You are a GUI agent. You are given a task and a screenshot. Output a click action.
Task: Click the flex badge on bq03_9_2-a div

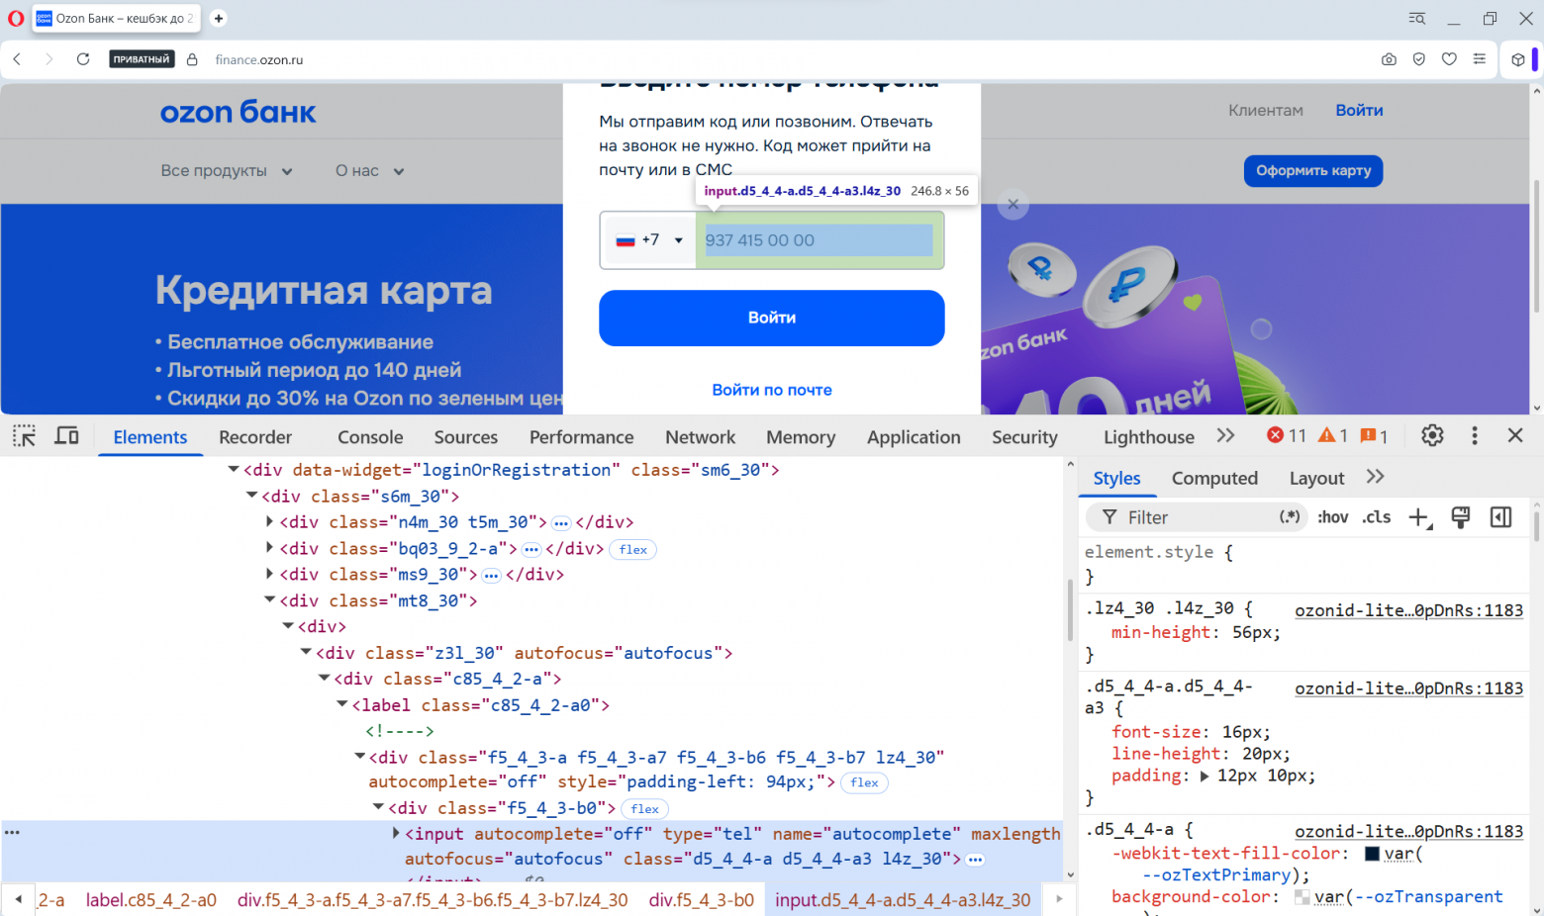(633, 549)
